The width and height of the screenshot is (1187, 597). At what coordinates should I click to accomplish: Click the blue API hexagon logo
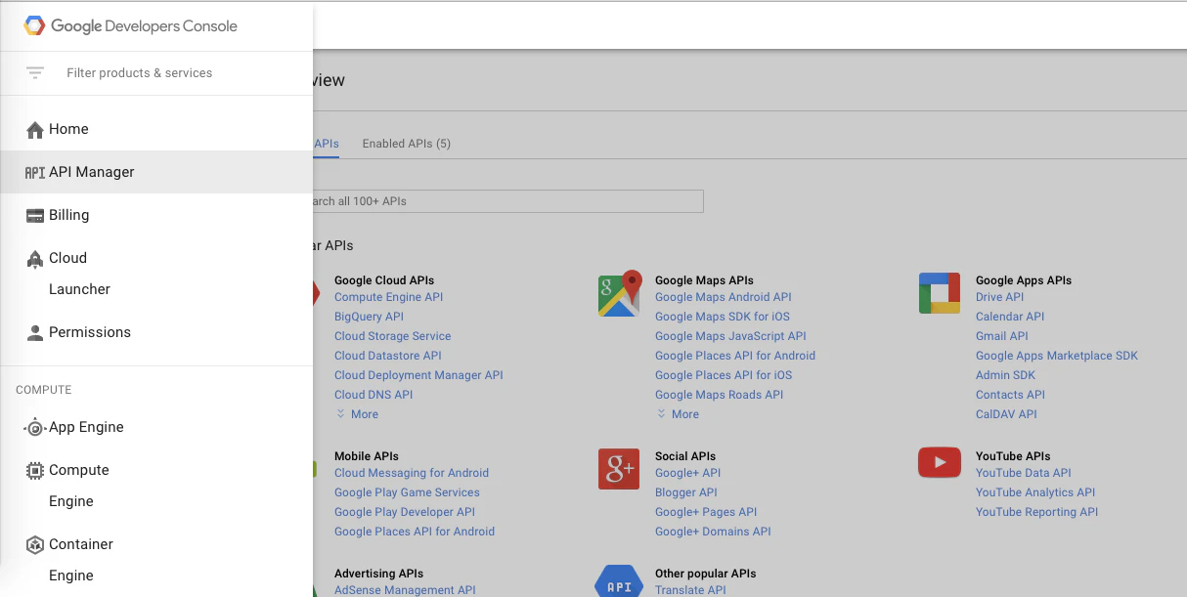click(x=619, y=582)
